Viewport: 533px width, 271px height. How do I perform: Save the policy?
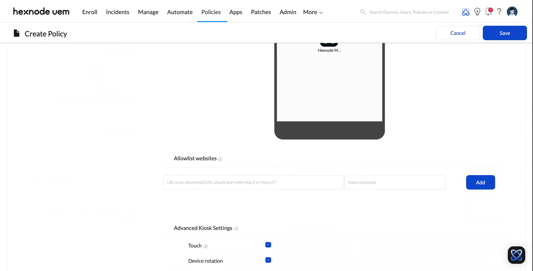point(505,33)
